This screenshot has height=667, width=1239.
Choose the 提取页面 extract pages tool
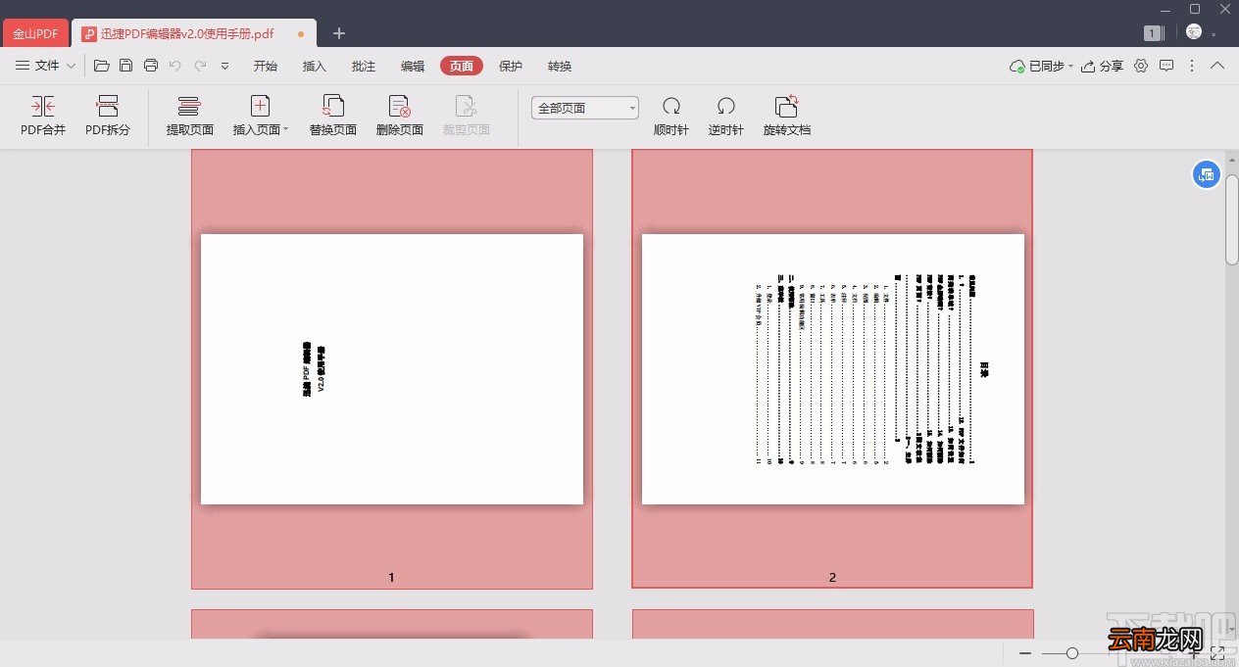point(190,116)
